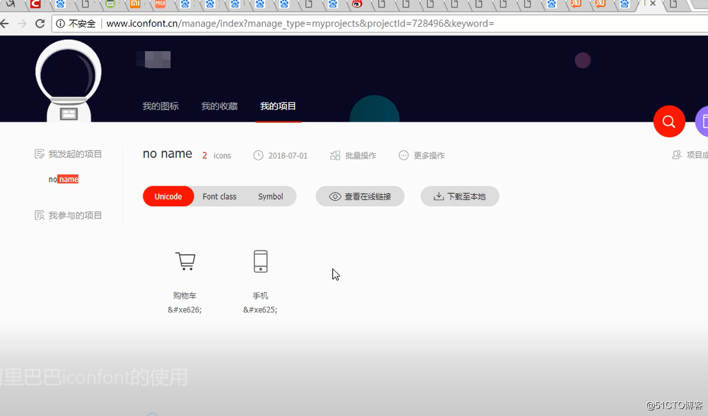Click the 购物车 icon label
Image resolution: width=708 pixels, height=416 pixels.
point(185,296)
